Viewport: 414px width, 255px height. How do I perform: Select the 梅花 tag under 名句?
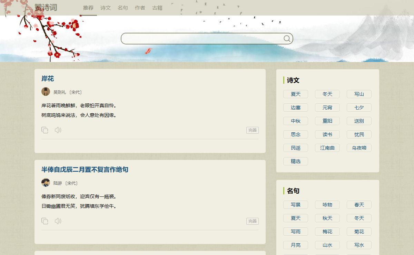[x=327, y=232]
